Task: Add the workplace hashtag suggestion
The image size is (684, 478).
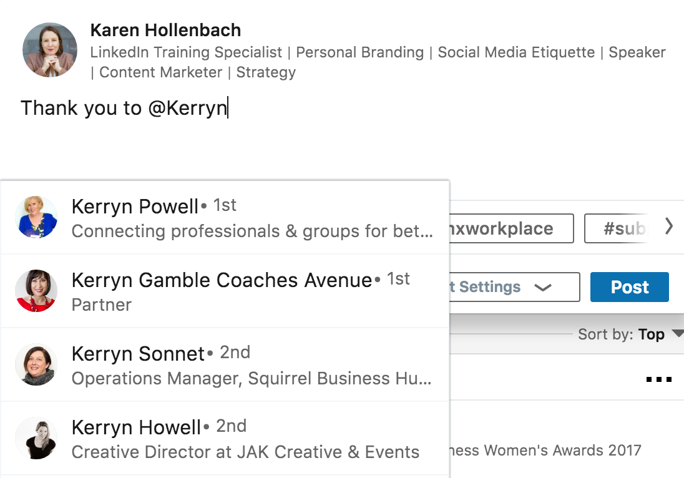Action: (511, 228)
